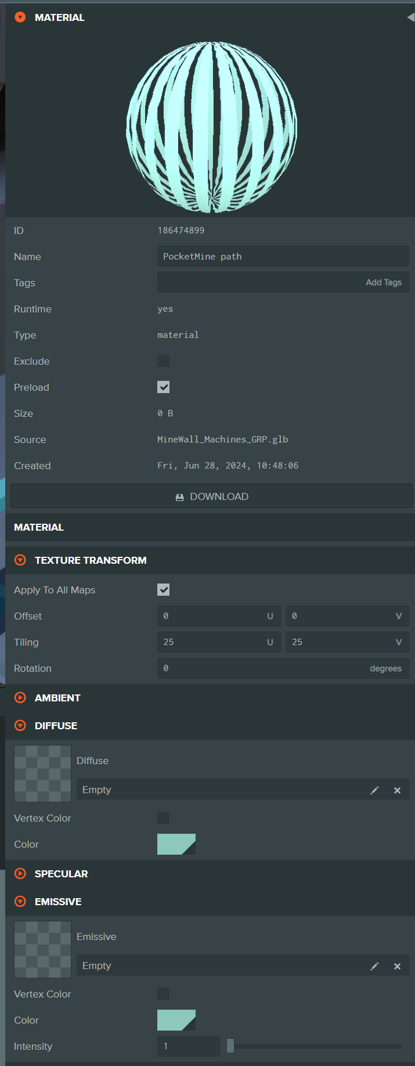The width and height of the screenshot is (415, 1066).
Task: Edit the Emissive texture with pencil icon
Action: pyautogui.click(x=374, y=966)
